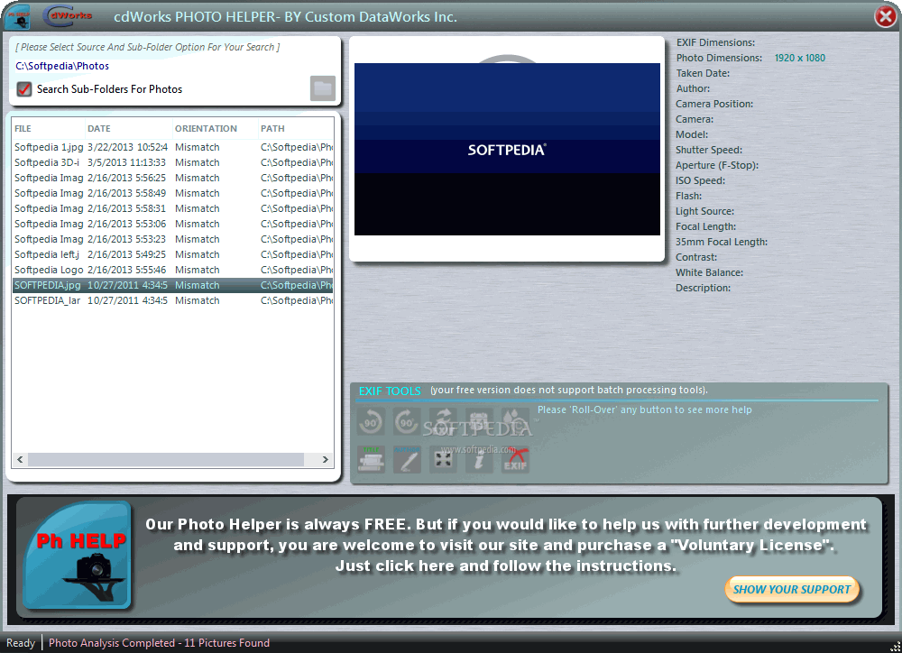
Task: Click the 1920 x 1080 photo dimensions value
Action: pos(799,58)
